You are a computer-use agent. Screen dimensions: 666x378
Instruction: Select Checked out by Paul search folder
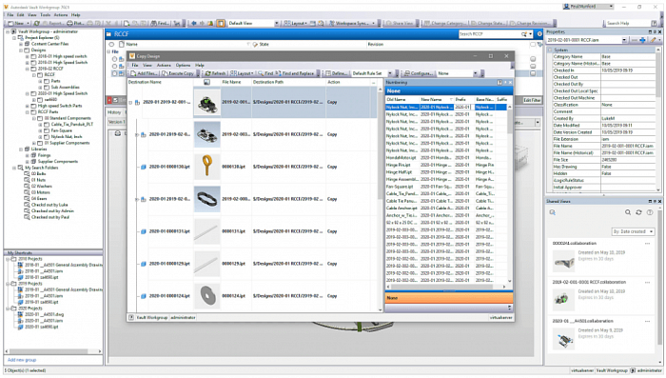49,217
